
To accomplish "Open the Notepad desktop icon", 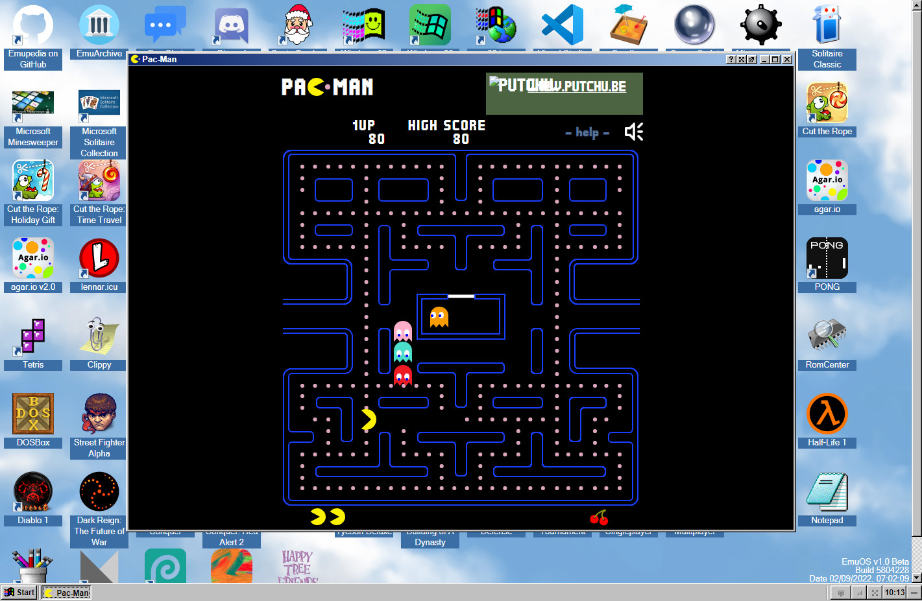I will [827, 498].
